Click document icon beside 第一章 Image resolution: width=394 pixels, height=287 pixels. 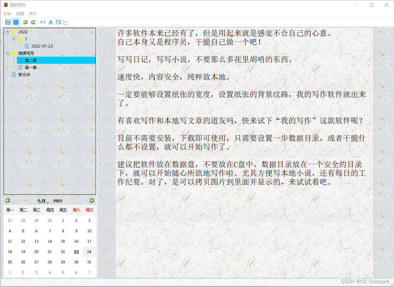point(20,67)
